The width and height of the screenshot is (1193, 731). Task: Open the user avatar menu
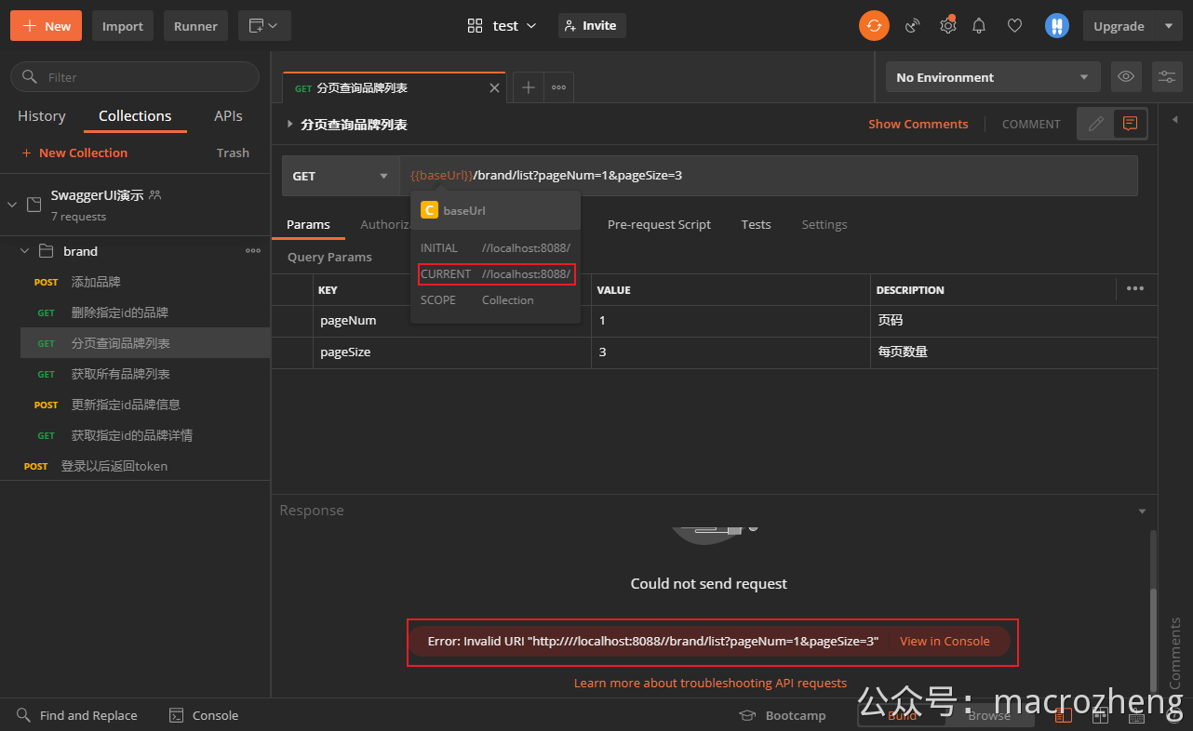[1056, 26]
